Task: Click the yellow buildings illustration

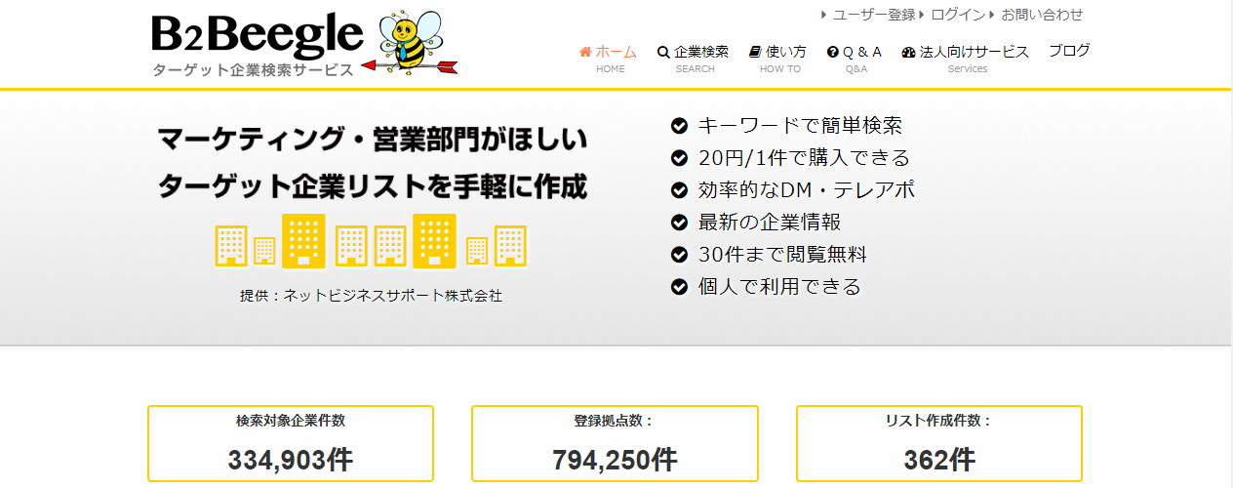Action: (371, 240)
